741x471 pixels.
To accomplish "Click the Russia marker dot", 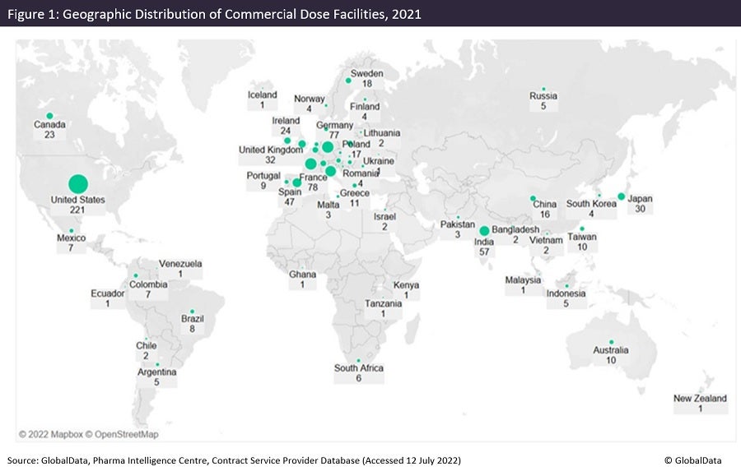I will 543,89.
